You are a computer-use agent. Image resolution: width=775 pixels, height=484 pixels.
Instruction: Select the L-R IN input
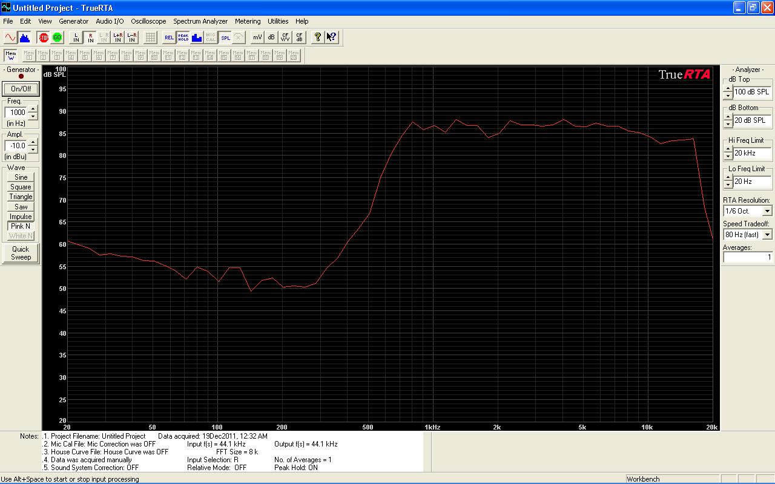[132, 38]
